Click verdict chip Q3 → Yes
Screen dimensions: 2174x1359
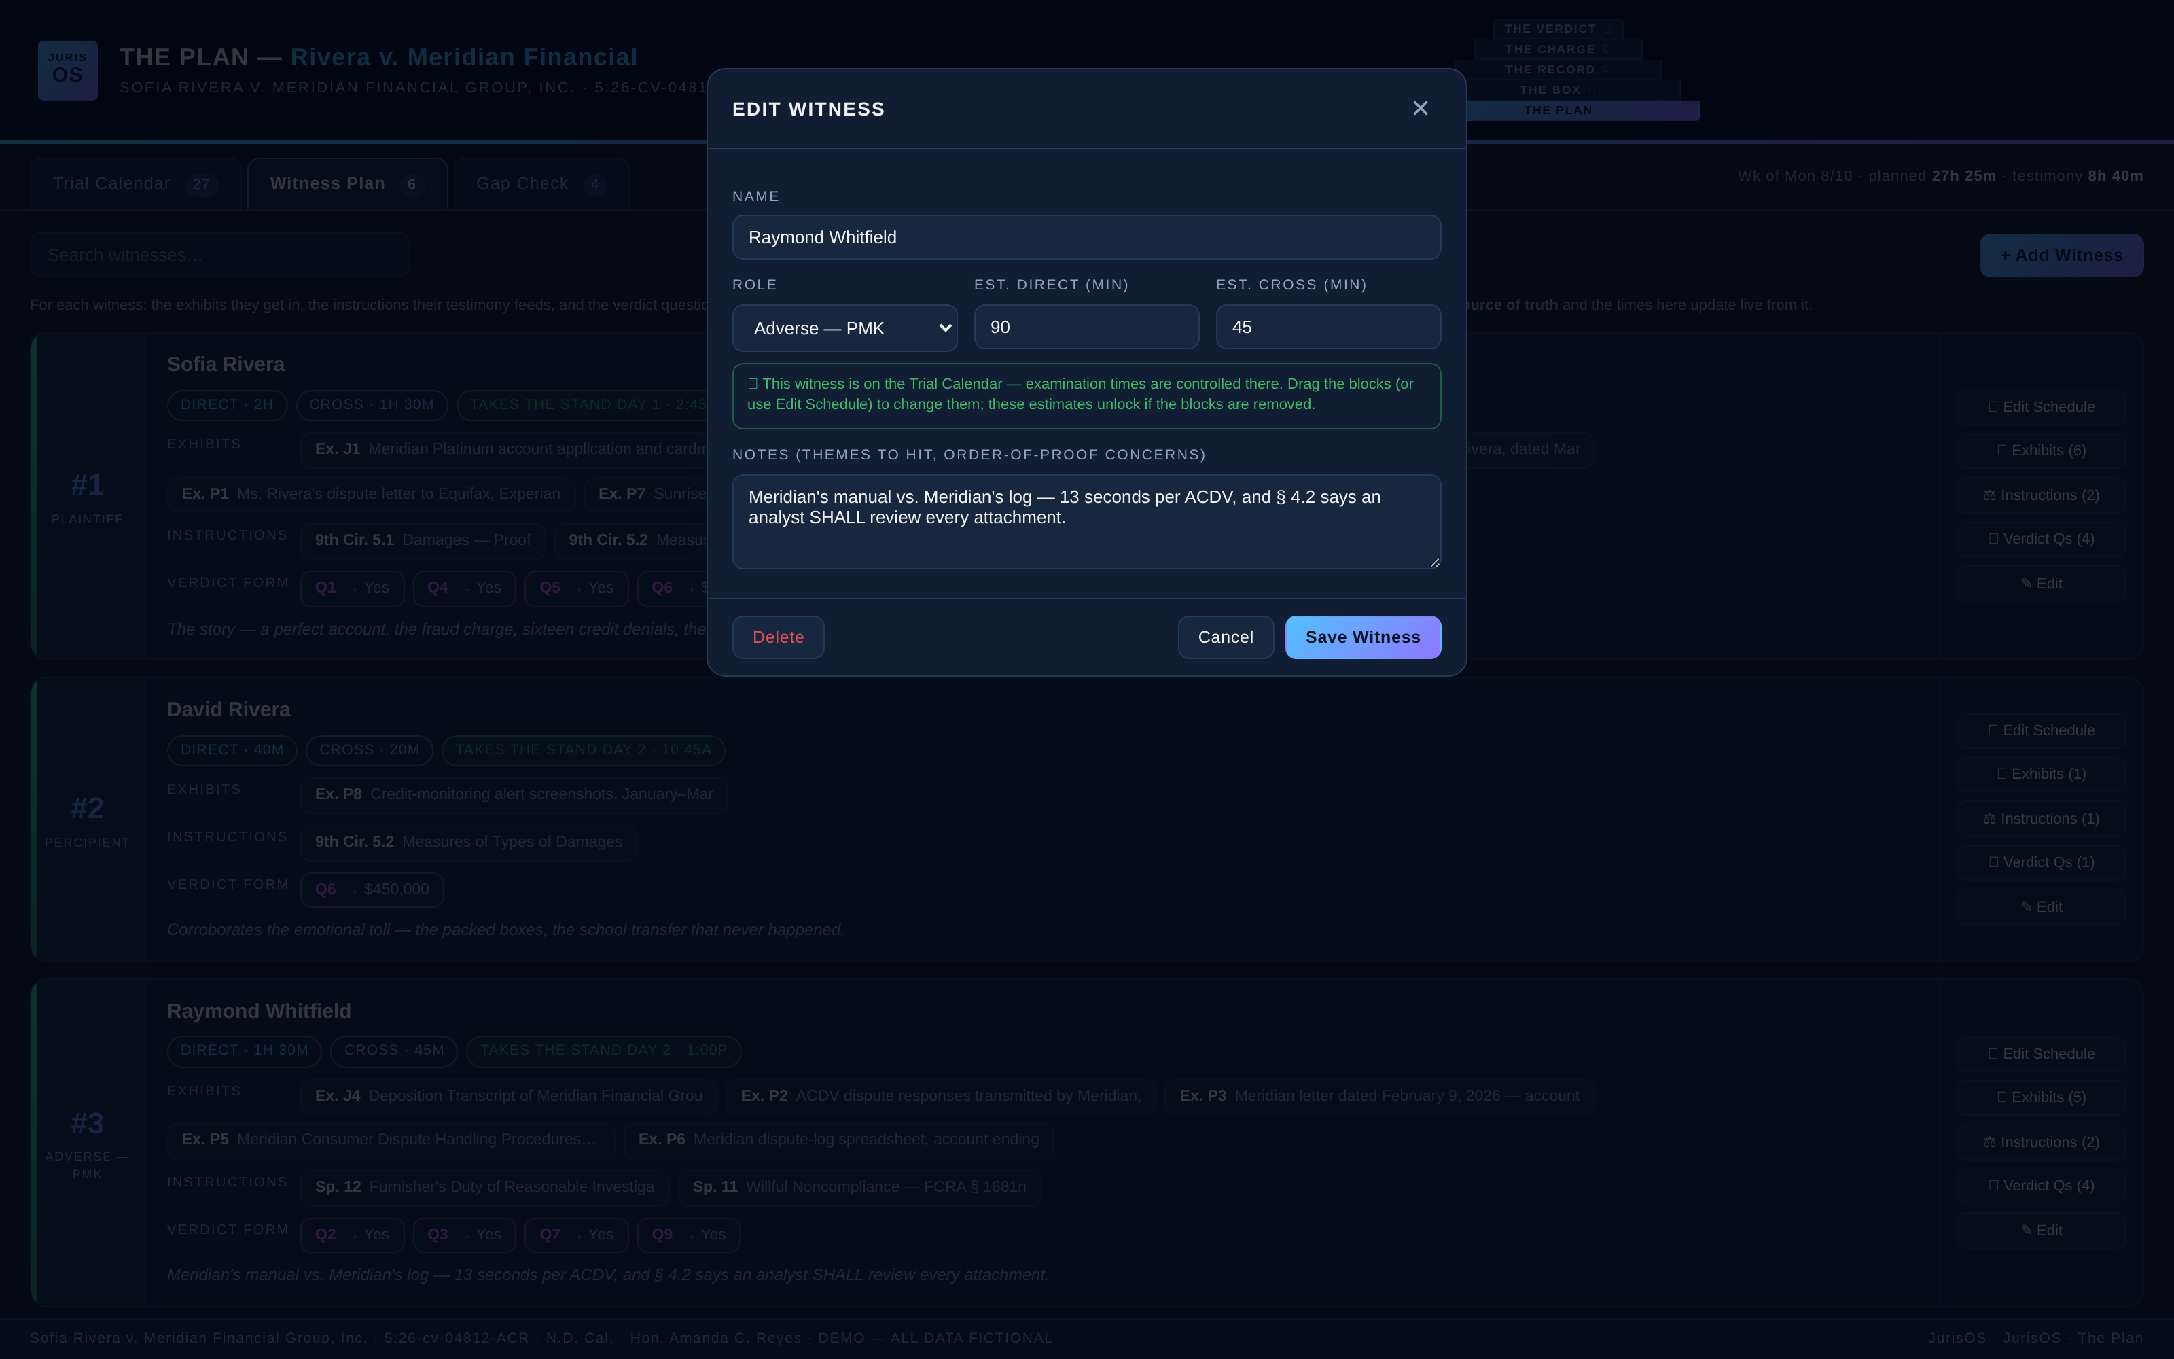pyautogui.click(x=465, y=1235)
